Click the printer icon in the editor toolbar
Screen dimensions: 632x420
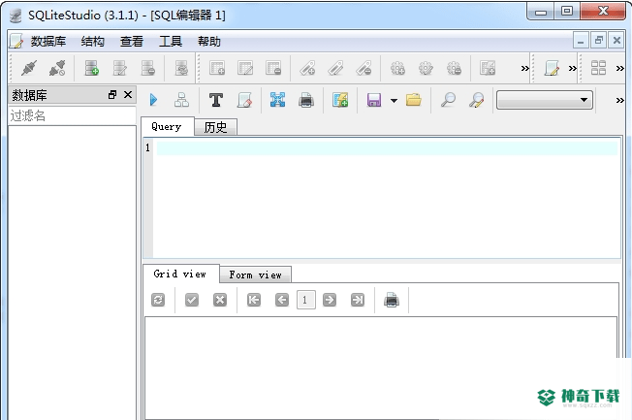(306, 100)
